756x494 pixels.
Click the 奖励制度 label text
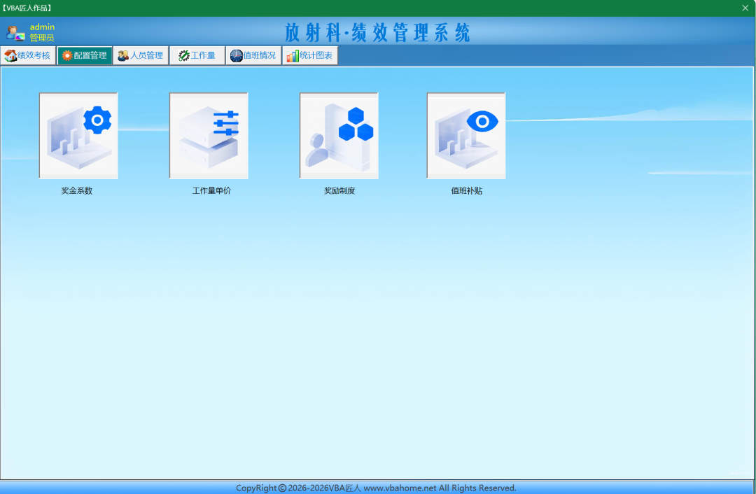tap(339, 190)
